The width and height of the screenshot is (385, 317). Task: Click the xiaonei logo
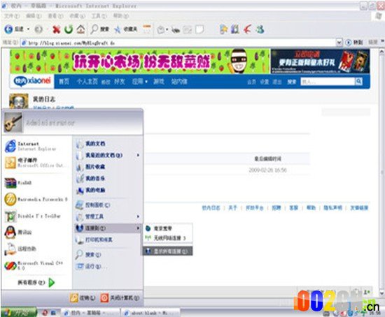pos(32,81)
